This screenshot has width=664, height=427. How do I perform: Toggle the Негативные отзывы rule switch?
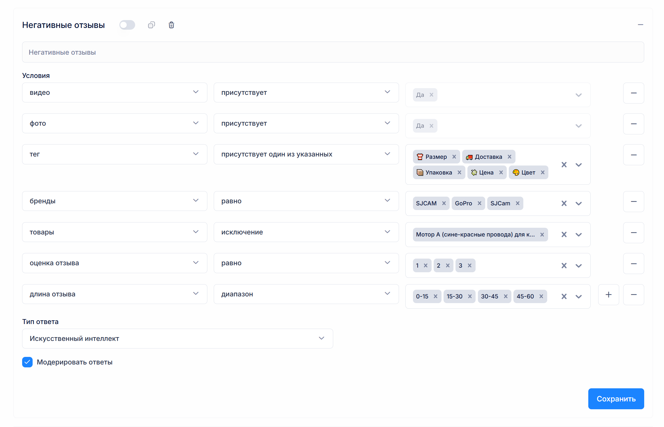127,25
